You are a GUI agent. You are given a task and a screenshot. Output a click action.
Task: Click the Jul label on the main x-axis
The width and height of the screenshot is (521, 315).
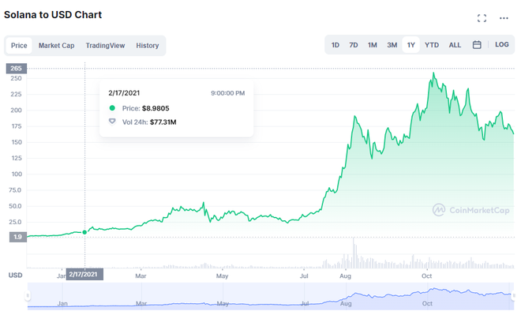click(304, 276)
